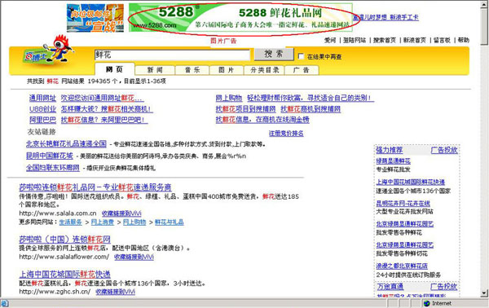Open sidebar link 昆明花卉网-花卉在线
The width and height of the screenshot is (489, 308).
(403, 204)
